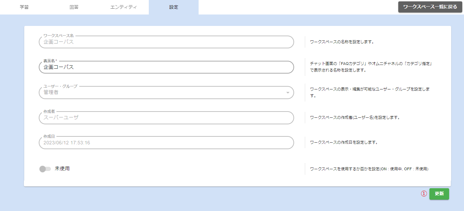Open the 回答 tab
This screenshot has width=464, height=211.
pos(74,7)
